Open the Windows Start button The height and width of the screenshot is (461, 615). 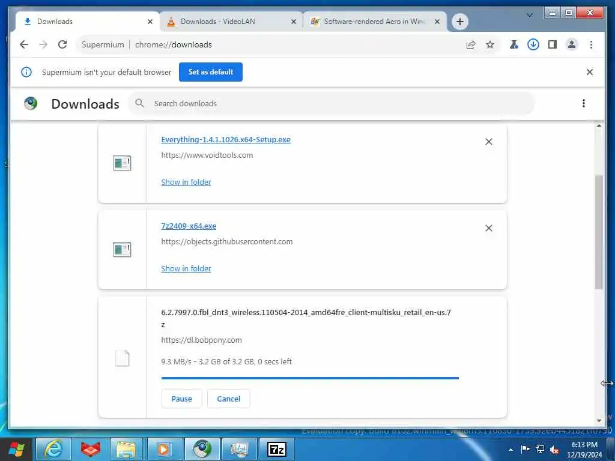[x=17, y=449]
